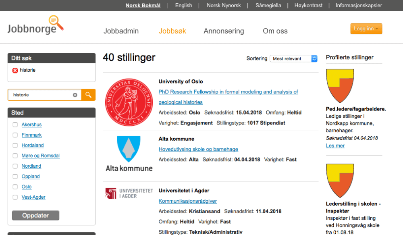
Task: Tick the Nordland checkbox
Action: click(x=15, y=166)
